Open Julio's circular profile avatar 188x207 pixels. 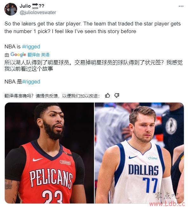[x=11, y=9]
